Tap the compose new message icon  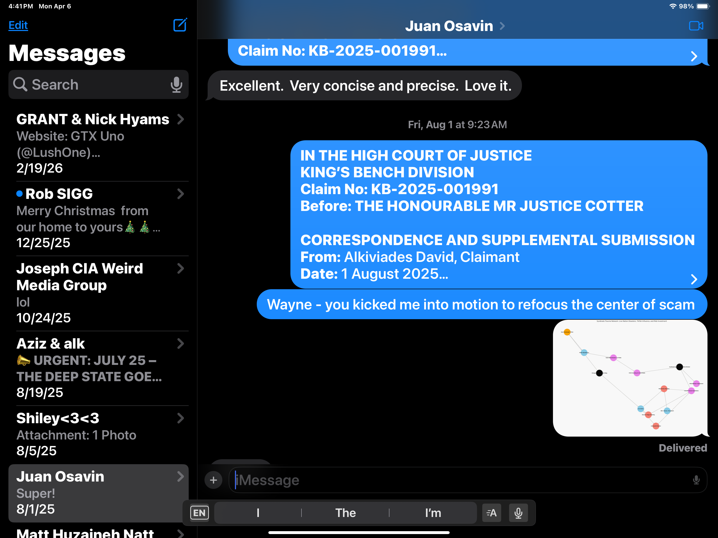coord(180,25)
